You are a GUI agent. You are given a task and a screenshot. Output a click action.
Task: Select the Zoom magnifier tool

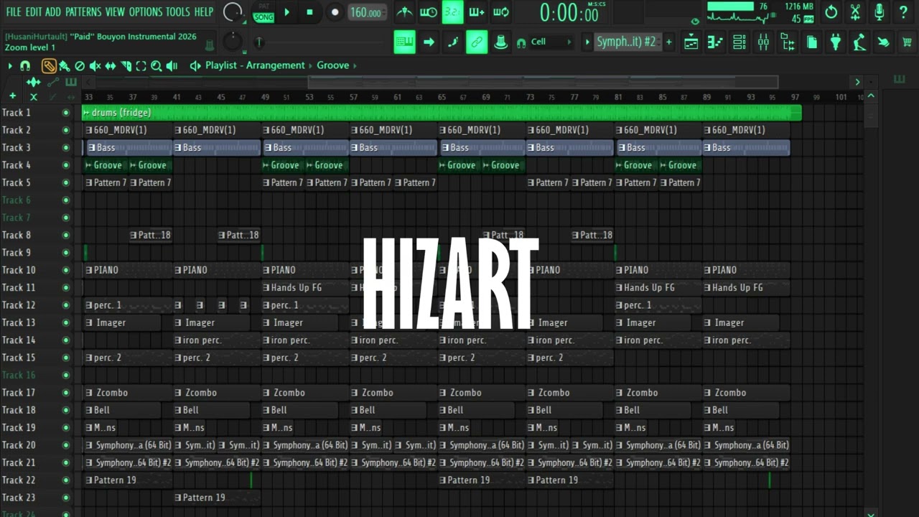click(x=156, y=66)
